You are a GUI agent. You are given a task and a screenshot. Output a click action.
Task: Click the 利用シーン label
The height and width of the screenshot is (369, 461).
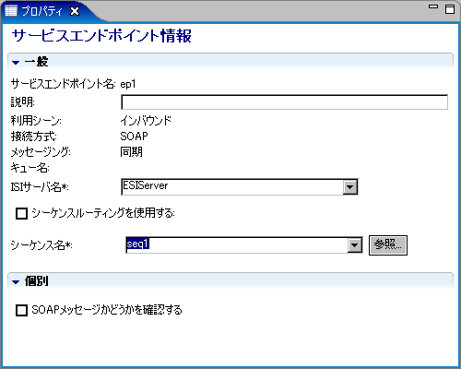(x=36, y=120)
